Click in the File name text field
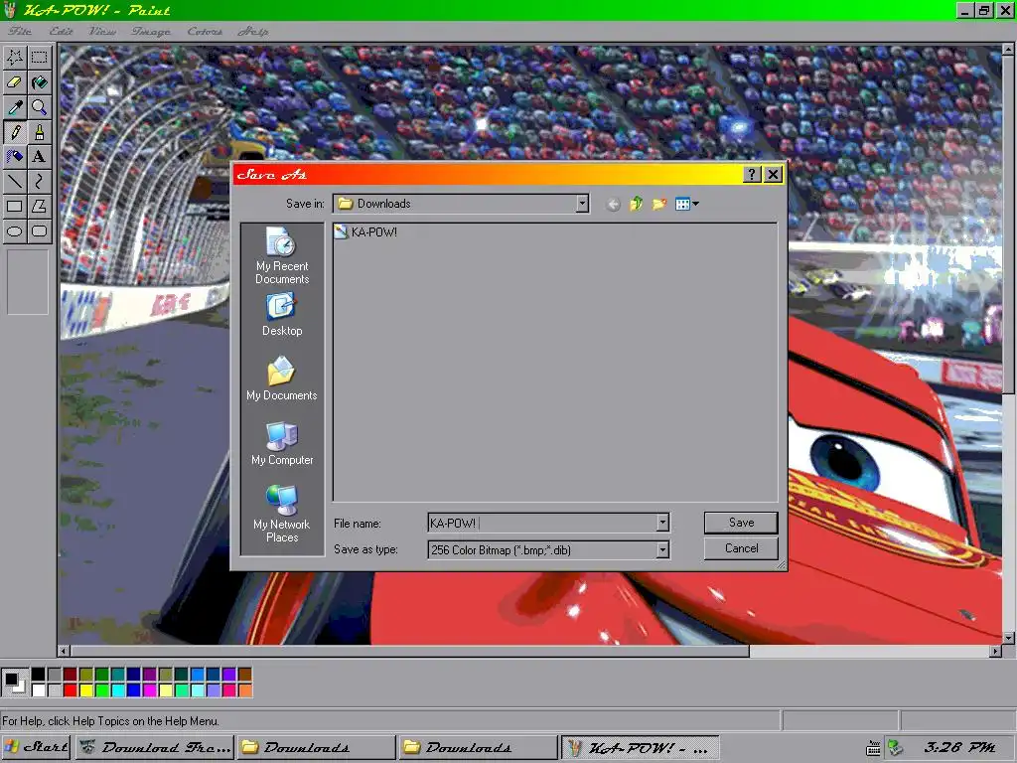 542,523
